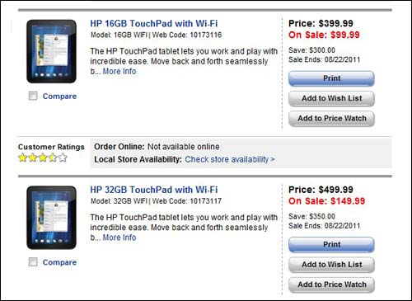
Task: Print the 16GB TouchPad listing
Action: [331, 78]
